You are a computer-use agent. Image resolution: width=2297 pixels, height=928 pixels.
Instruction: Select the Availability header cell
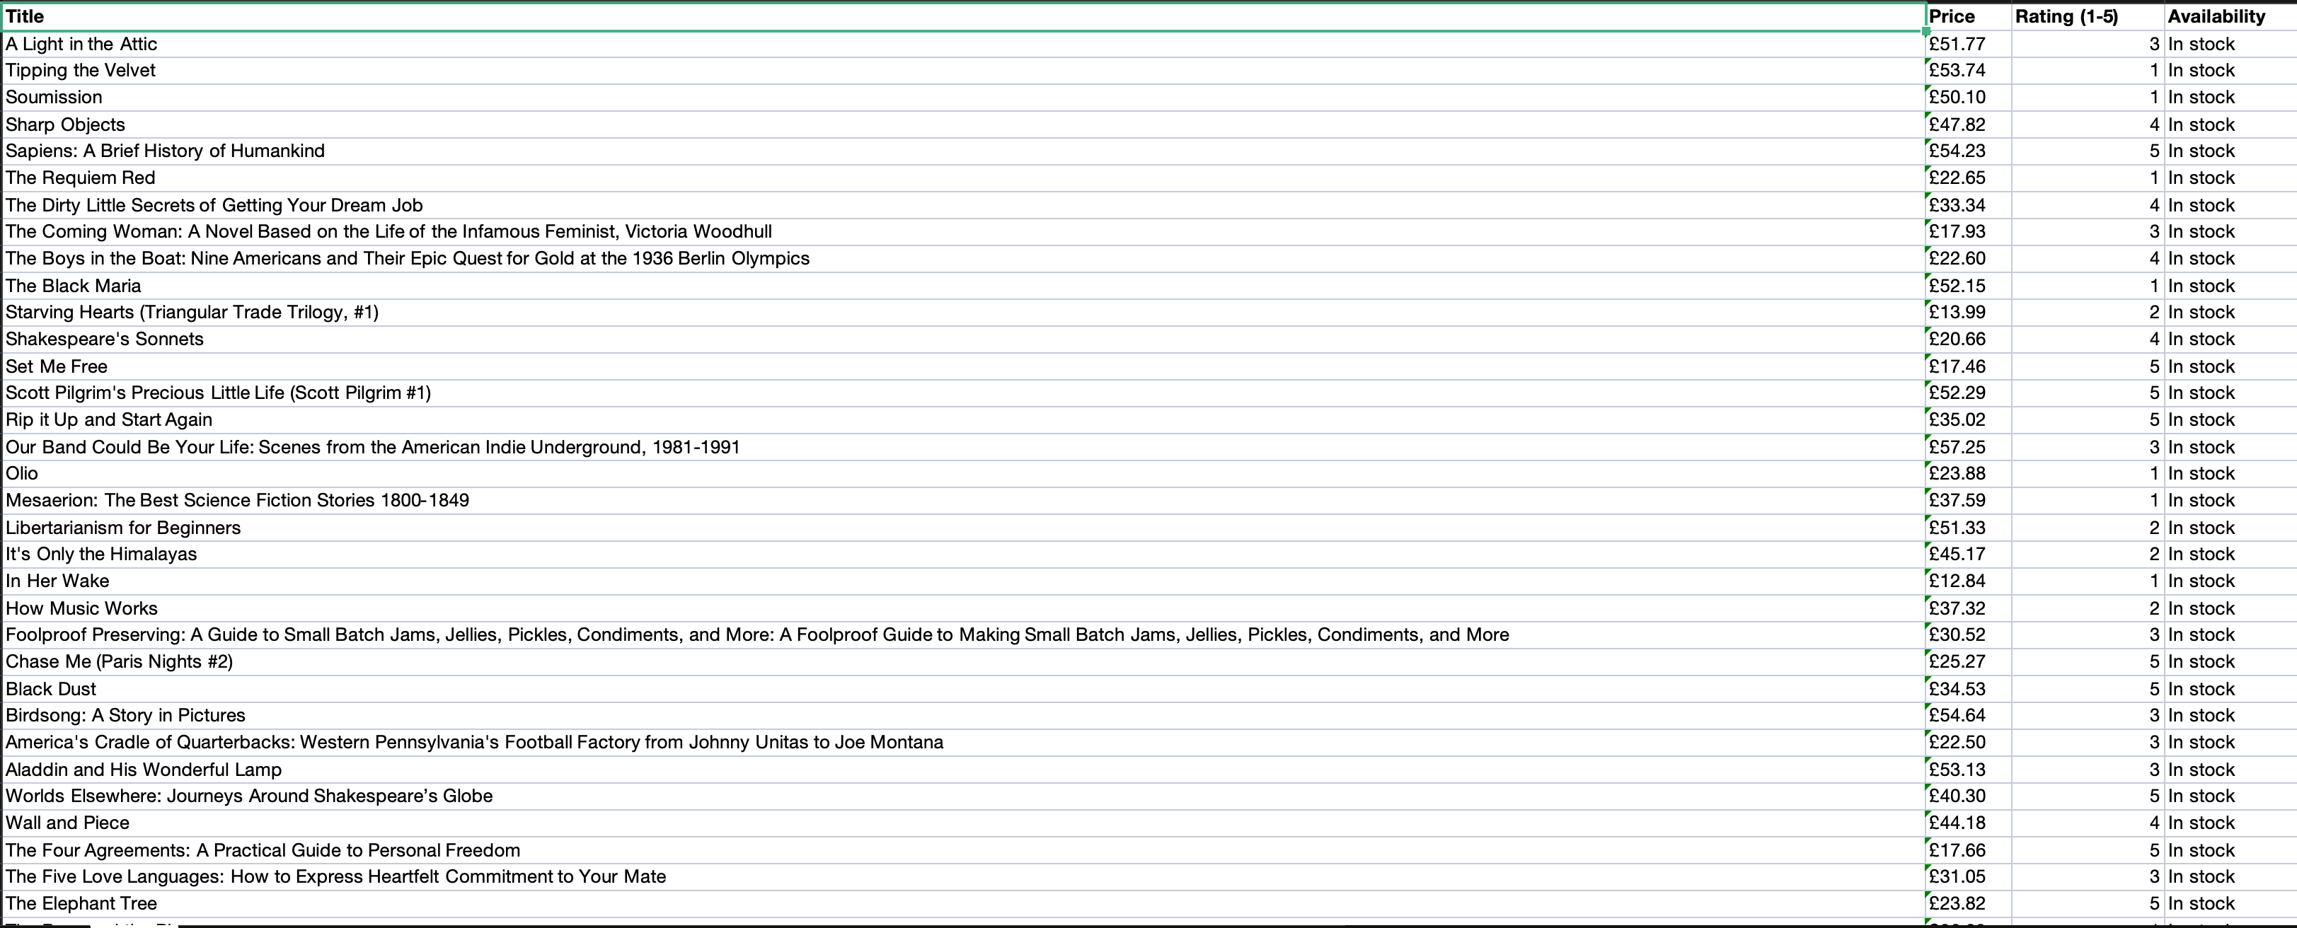(2230, 17)
